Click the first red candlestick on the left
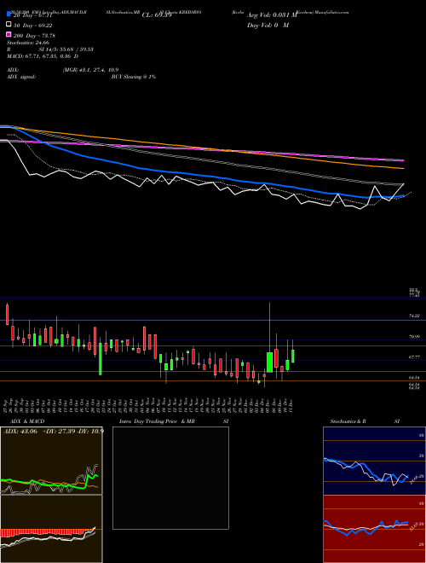 (7, 315)
